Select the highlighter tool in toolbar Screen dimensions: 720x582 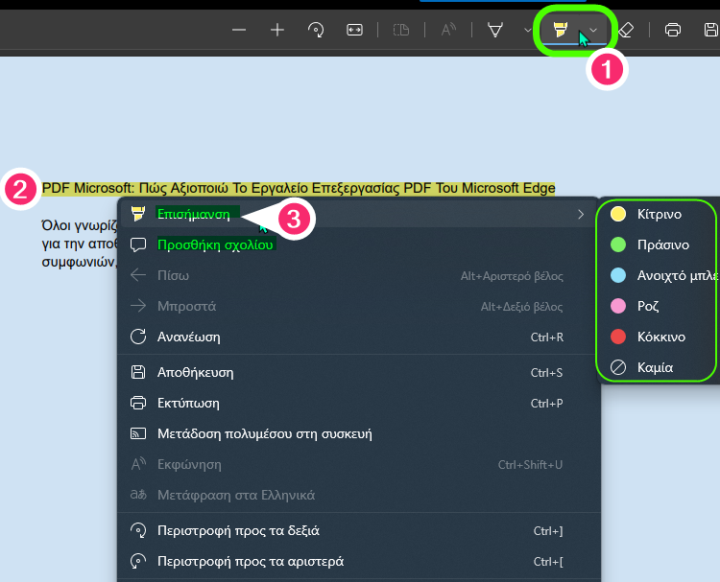[x=560, y=31]
